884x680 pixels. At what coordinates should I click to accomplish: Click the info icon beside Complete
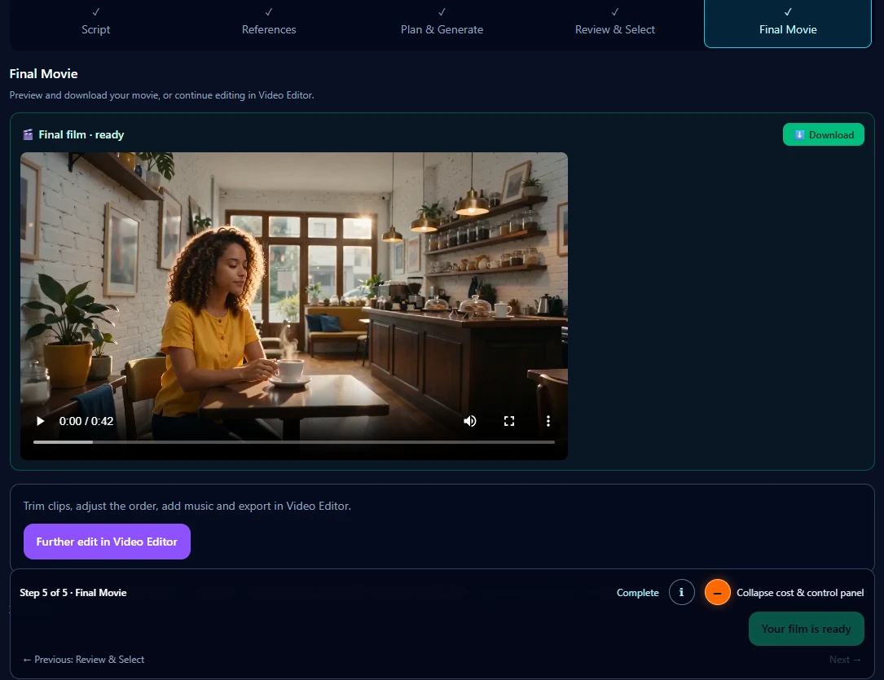682,592
